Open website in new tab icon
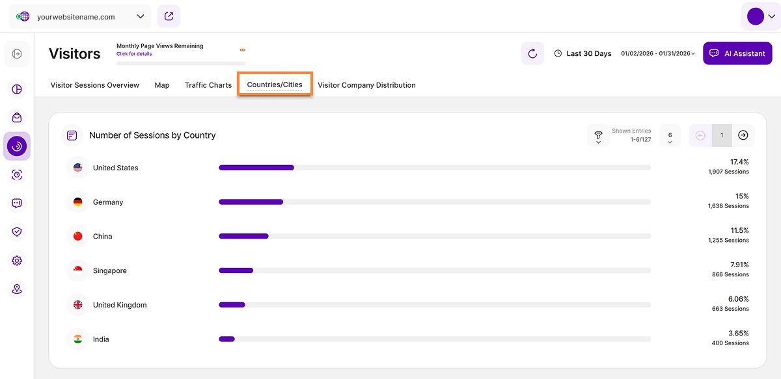The height and width of the screenshot is (379, 781). click(x=169, y=16)
